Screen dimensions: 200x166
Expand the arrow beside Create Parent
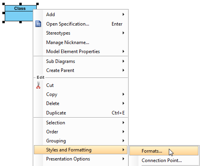click(x=123, y=70)
